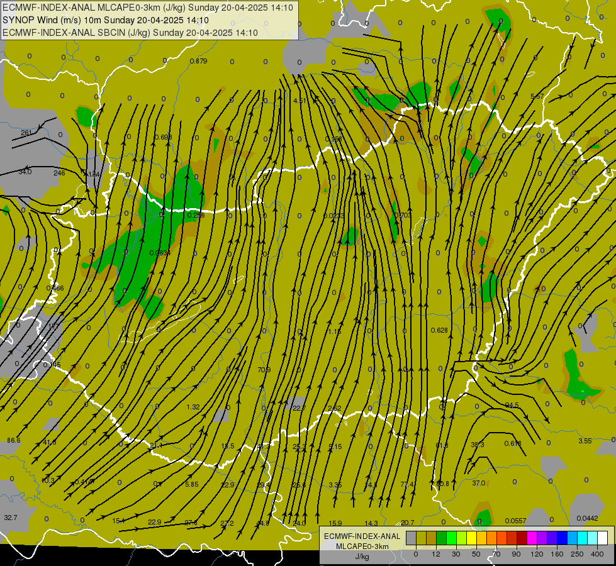Click the map value 0.879

(x=198, y=61)
